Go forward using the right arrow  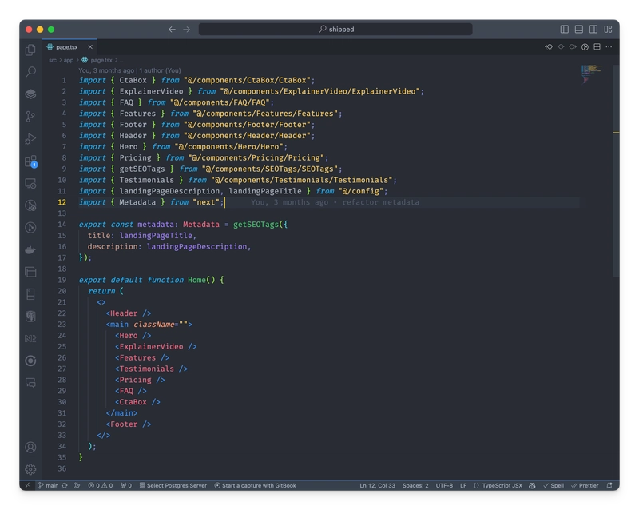pos(187,30)
